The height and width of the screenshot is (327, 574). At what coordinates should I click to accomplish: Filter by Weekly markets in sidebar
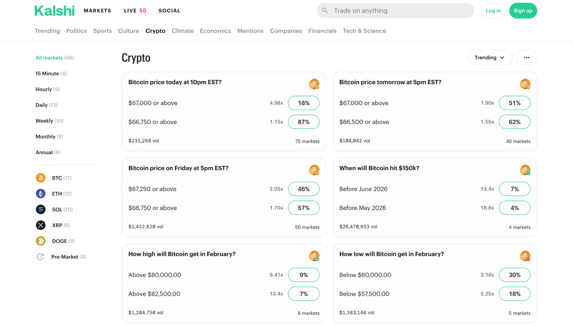(x=49, y=121)
